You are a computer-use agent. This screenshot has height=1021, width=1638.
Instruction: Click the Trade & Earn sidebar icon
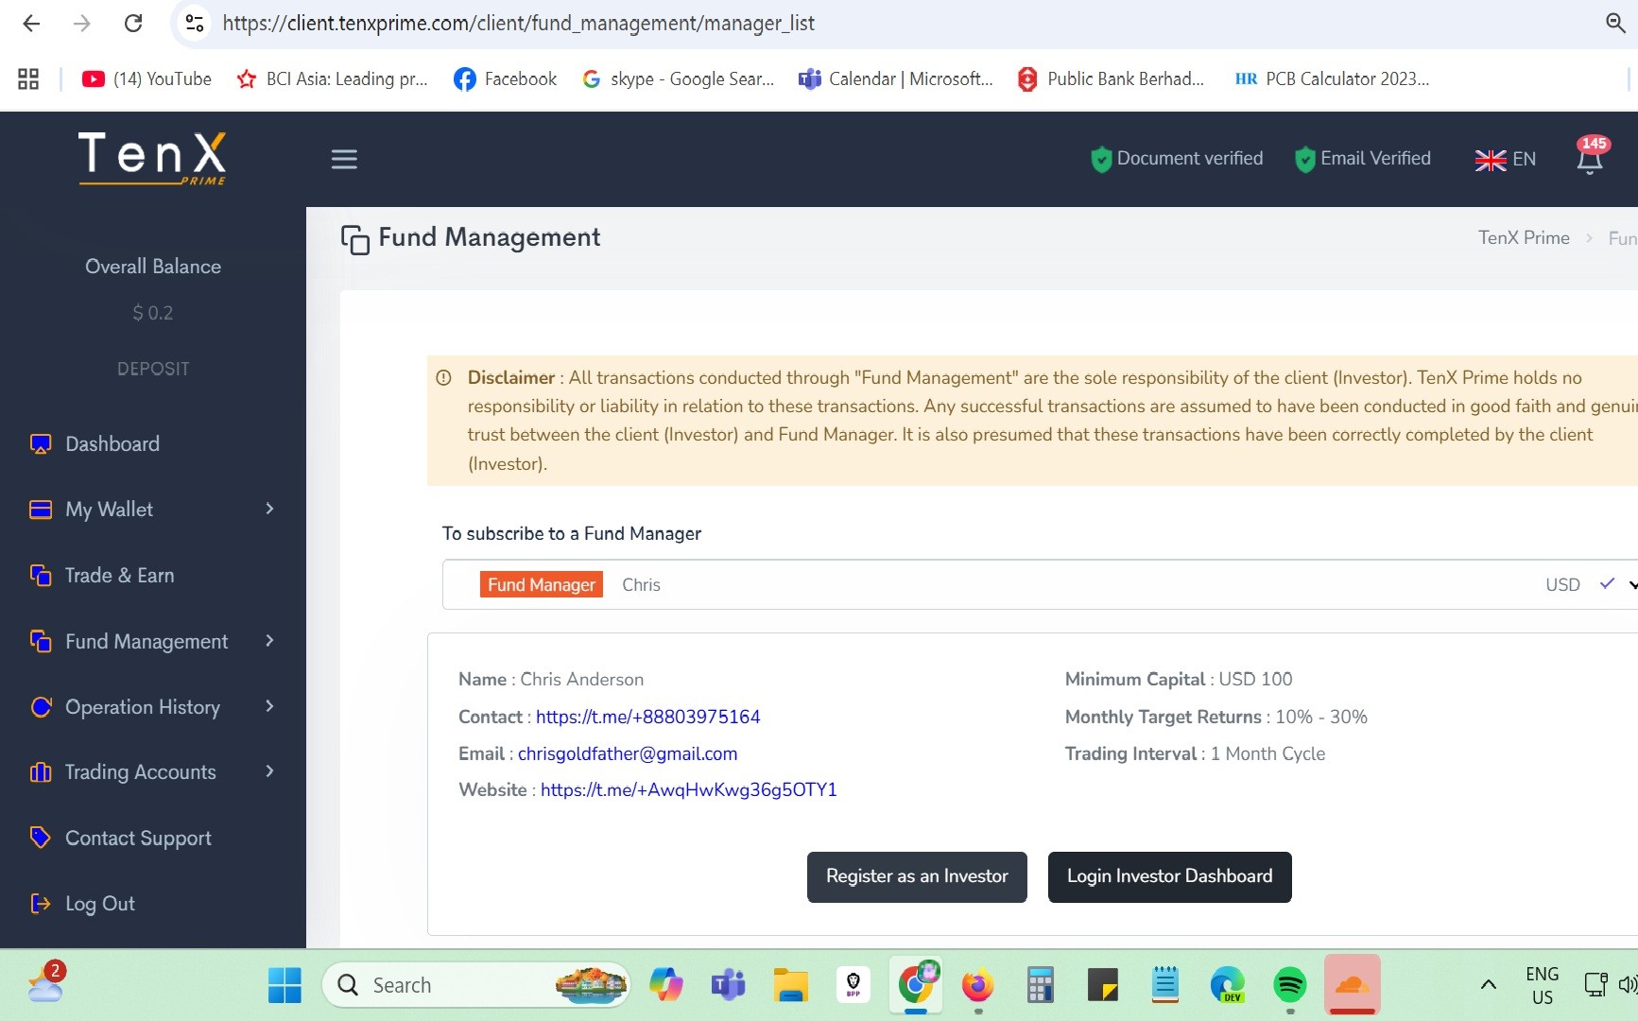tap(41, 575)
